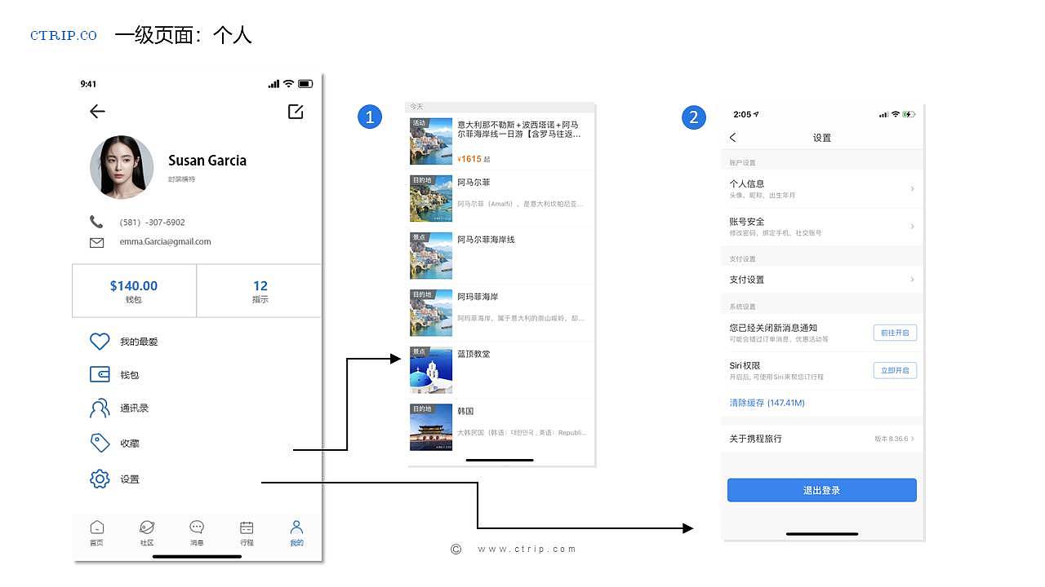Expand the 关于携程旅行 entry
Viewport: 1045px width, 587px height.
[x=913, y=438]
